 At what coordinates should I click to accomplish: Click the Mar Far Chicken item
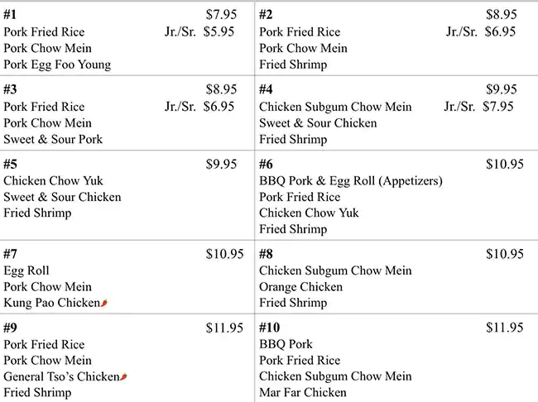pos(302,393)
